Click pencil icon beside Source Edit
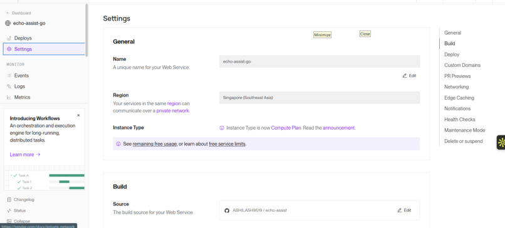Image resolution: width=505 pixels, height=228 pixels. pyautogui.click(x=399, y=210)
